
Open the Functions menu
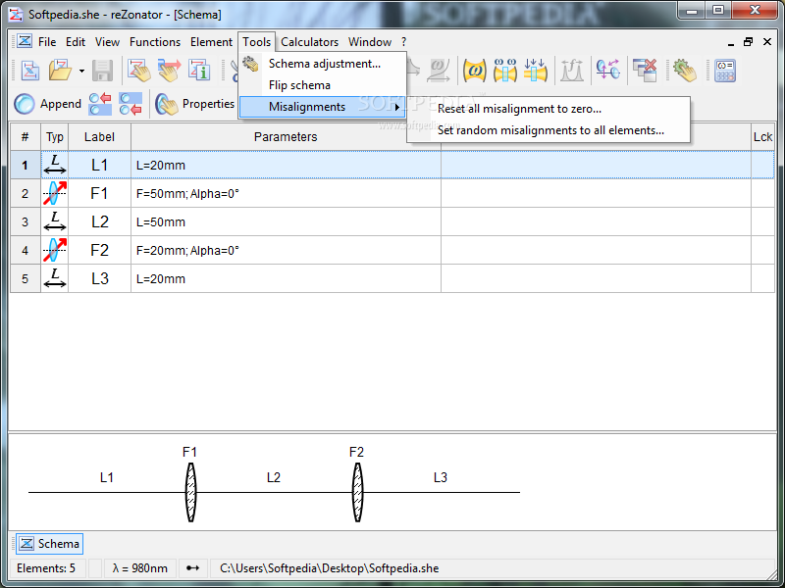(155, 42)
